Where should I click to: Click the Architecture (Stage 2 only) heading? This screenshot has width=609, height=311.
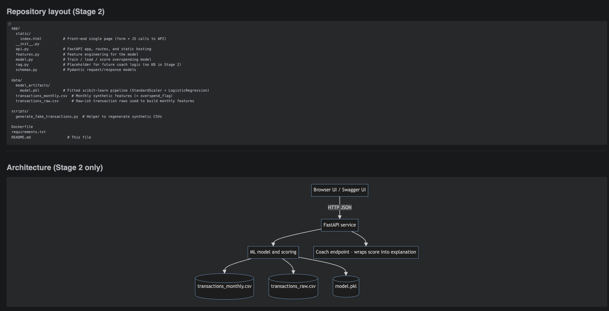[x=55, y=167]
